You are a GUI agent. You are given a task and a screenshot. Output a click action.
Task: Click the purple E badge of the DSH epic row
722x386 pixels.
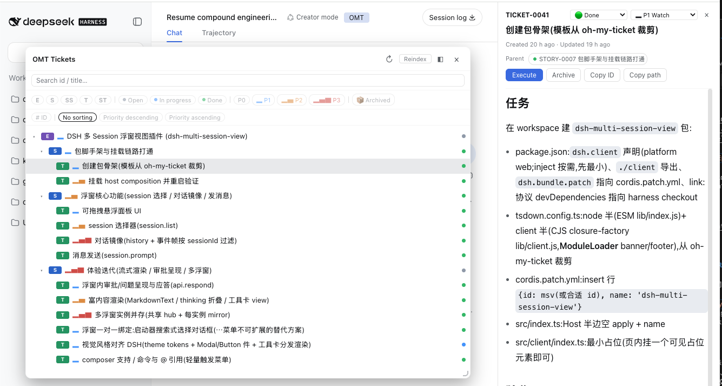(48, 136)
